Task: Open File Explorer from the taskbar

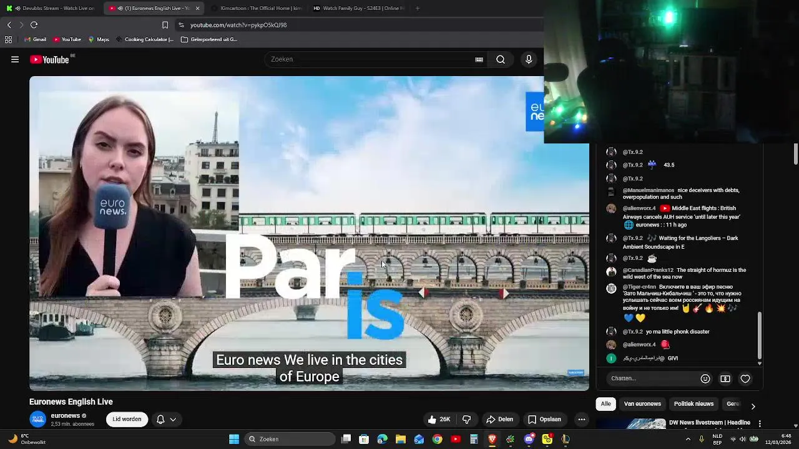Action: coord(401,439)
